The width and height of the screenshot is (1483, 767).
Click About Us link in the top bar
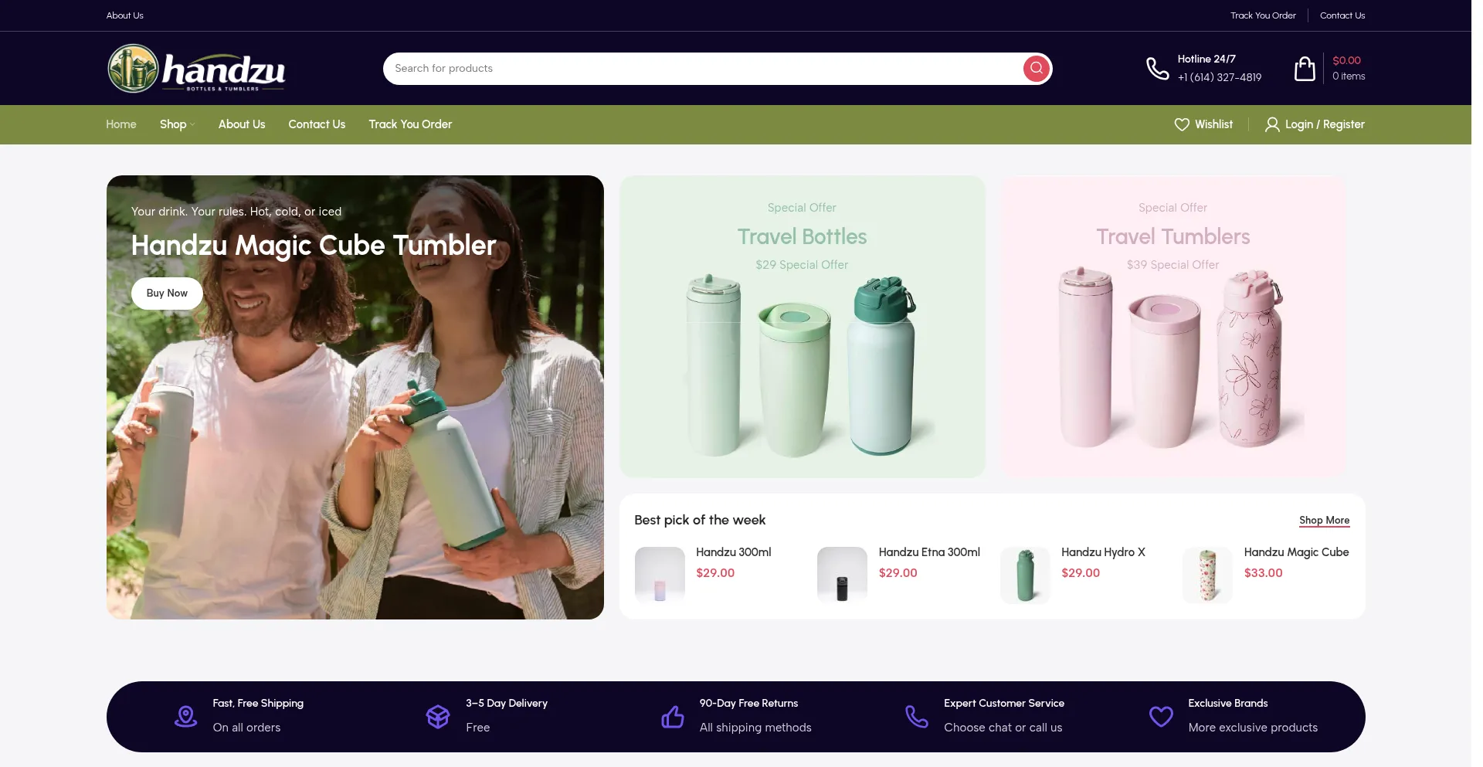125,15
